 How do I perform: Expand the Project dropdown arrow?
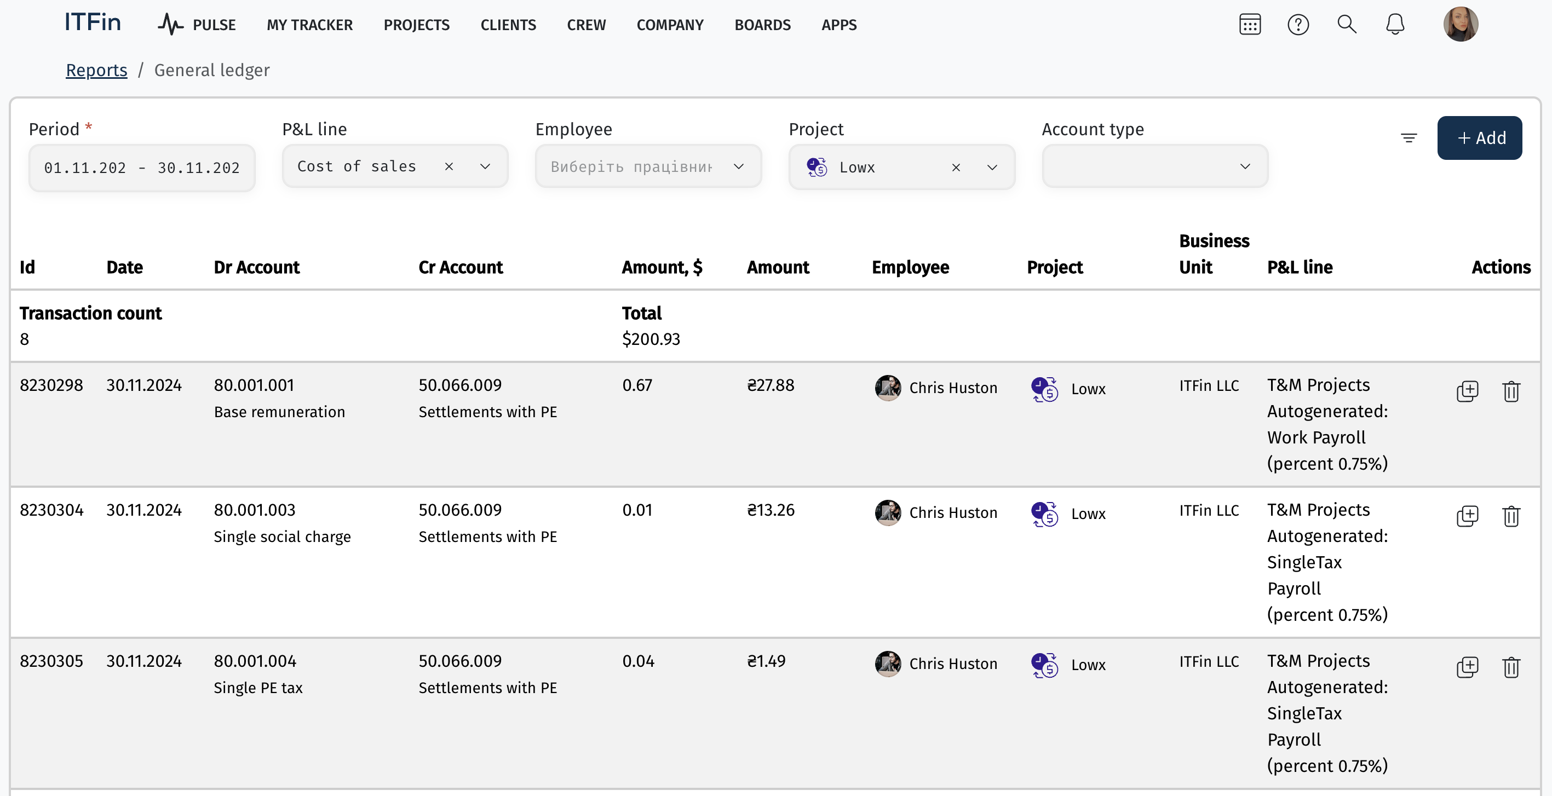pyautogui.click(x=992, y=168)
